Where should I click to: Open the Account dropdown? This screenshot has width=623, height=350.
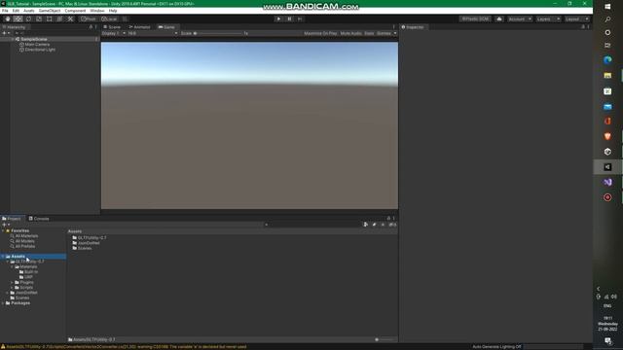tap(520, 18)
